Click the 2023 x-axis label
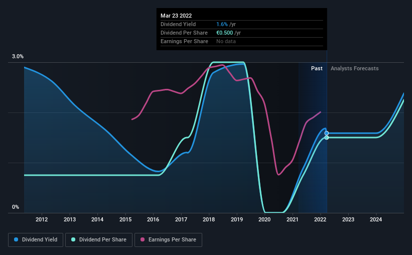This screenshot has width=412, height=255. pos(348,219)
